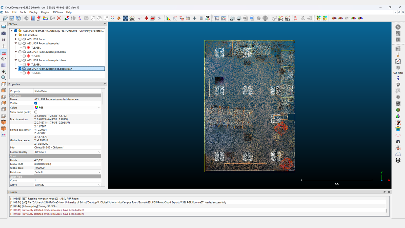Toggle the Visible property checkbox
The height and width of the screenshot is (228, 405).
pyautogui.click(x=36, y=103)
